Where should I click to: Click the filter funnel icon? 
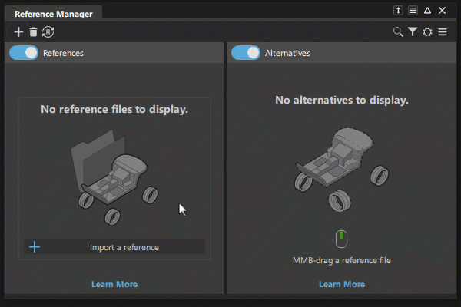(413, 31)
